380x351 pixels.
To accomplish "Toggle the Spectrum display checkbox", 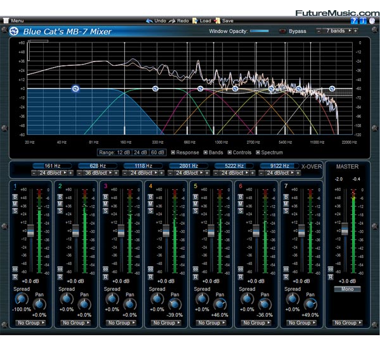I will pos(258,152).
